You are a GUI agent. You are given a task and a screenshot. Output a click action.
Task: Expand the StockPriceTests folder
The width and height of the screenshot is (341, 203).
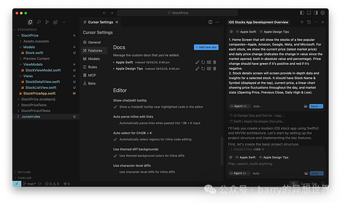pos(19,105)
